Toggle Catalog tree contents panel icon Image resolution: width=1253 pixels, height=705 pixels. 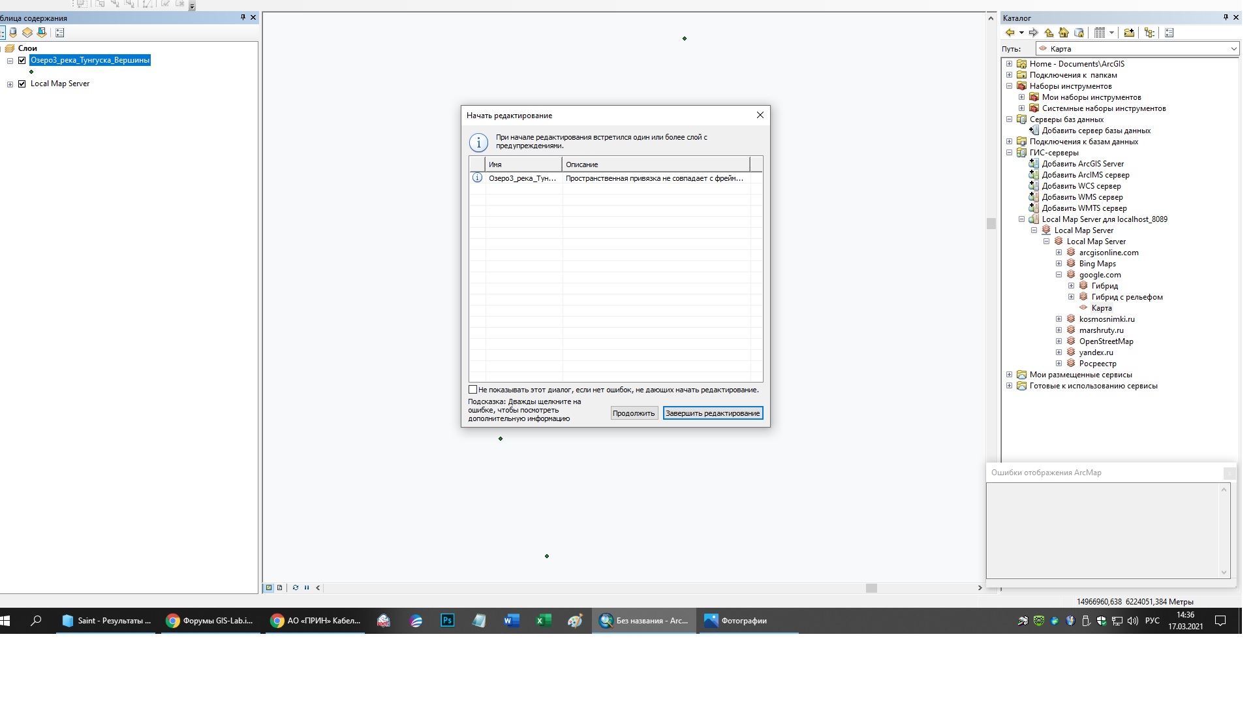(1149, 33)
